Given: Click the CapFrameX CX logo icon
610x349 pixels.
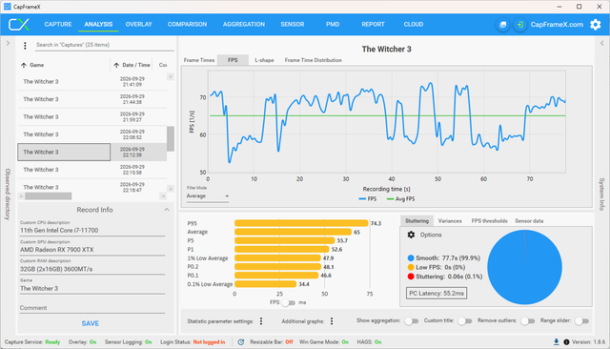Looking at the screenshot, I should coord(19,25).
